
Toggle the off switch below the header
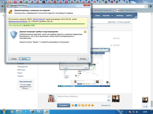[x=136, y=17]
